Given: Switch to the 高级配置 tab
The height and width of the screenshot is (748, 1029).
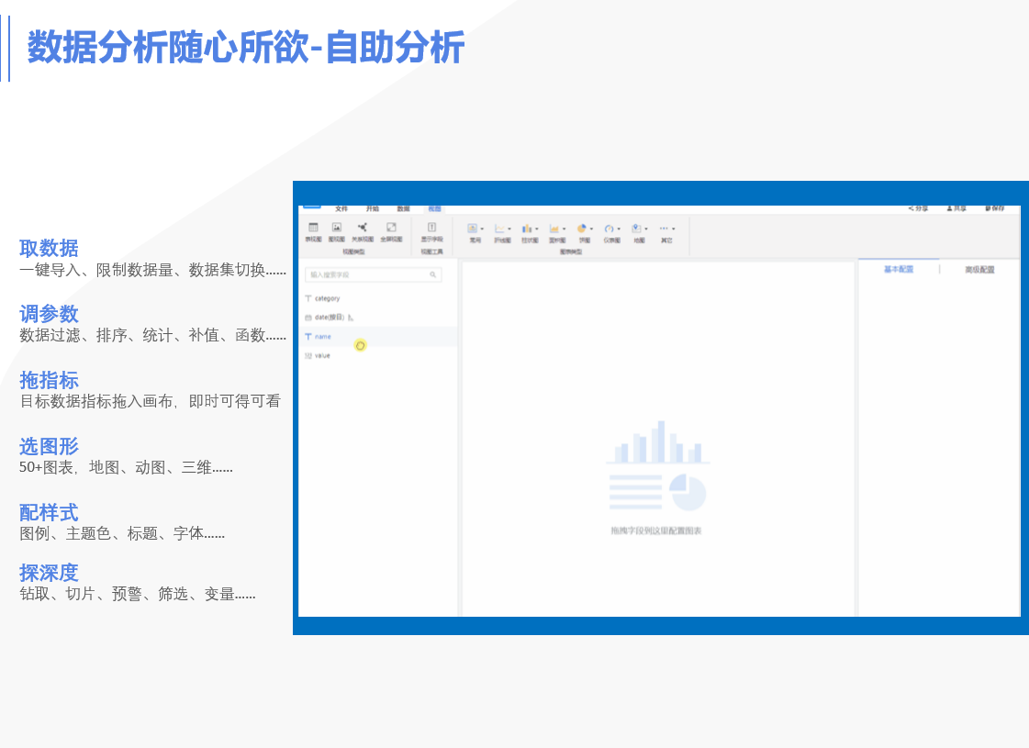Looking at the screenshot, I should (979, 270).
